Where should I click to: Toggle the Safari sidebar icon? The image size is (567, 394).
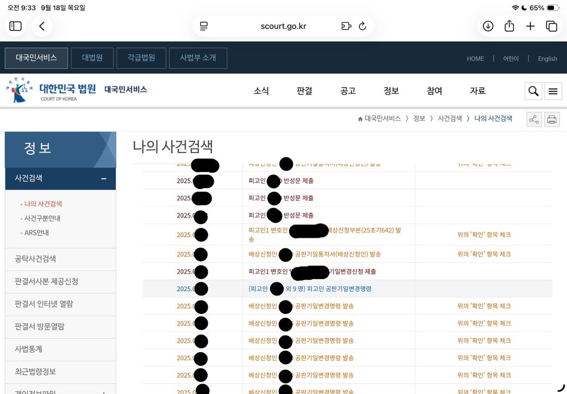pos(16,26)
